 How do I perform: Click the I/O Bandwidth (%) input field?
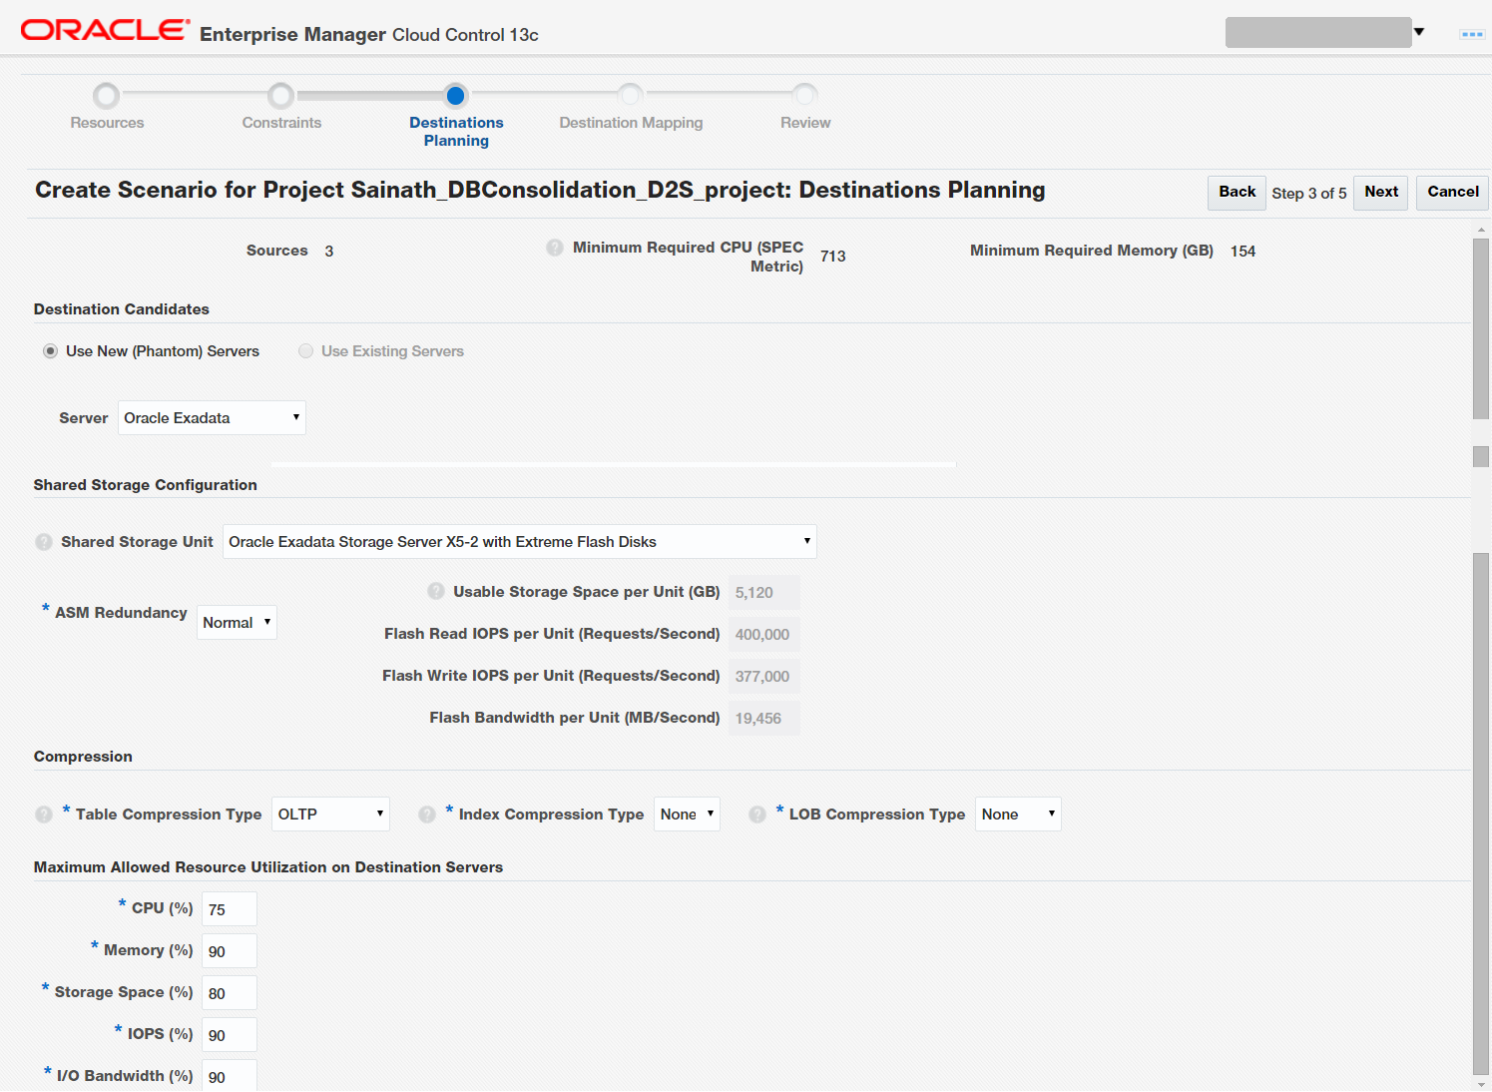pos(230,1076)
